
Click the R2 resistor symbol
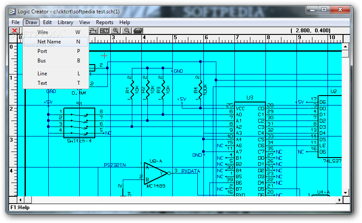point(148,90)
